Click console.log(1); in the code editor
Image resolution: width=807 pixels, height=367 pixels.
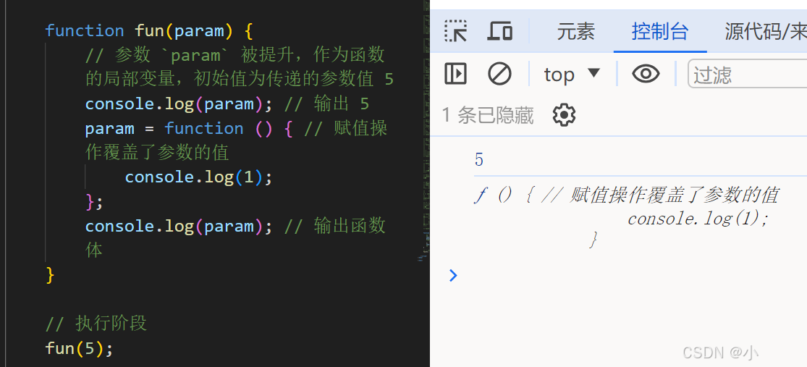pyautogui.click(x=198, y=177)
